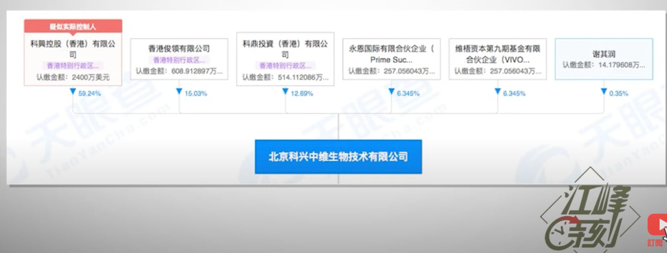Click the 訂閱 subscribe text label

[x=655, y=243]
